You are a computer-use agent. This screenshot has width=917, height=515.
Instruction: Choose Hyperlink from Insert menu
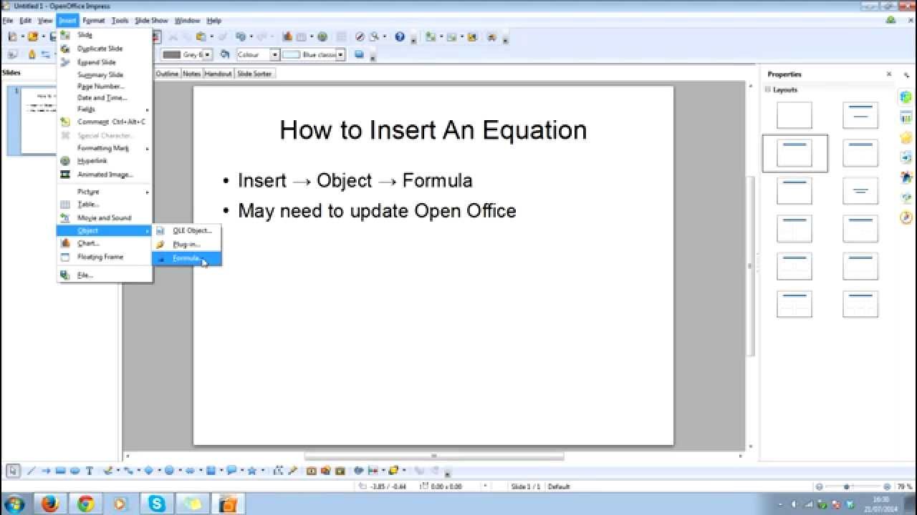(105, 161)
